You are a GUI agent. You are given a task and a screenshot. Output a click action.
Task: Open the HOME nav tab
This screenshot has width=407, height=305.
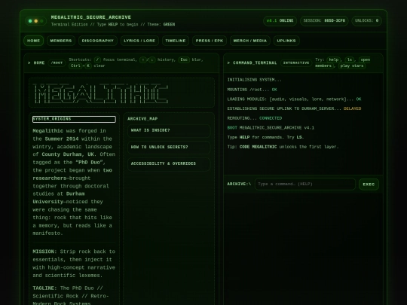pyautogui.click(x=33, y=41)
